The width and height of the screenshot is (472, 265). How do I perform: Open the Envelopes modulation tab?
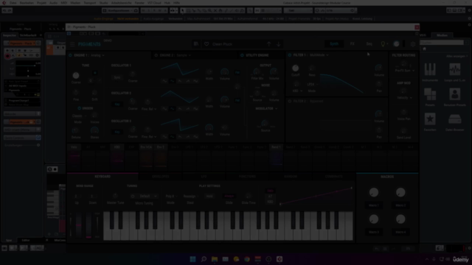[161, 177]
